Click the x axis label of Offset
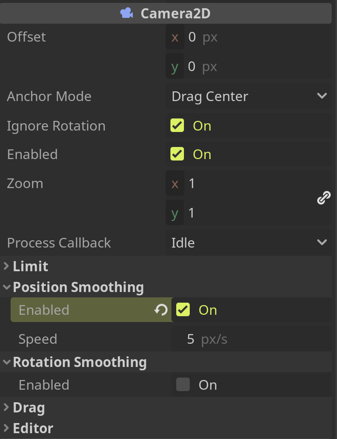 click(x=175, y=37)
